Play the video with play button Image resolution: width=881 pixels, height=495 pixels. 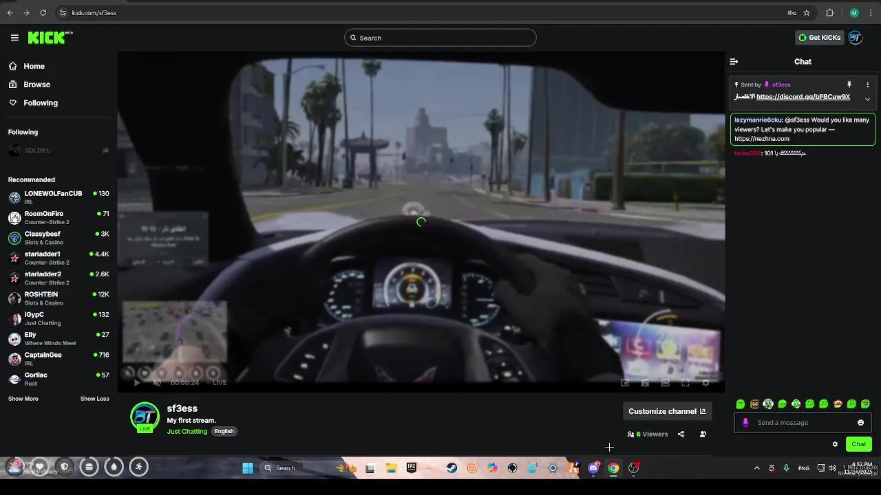(x=136, y=383)
